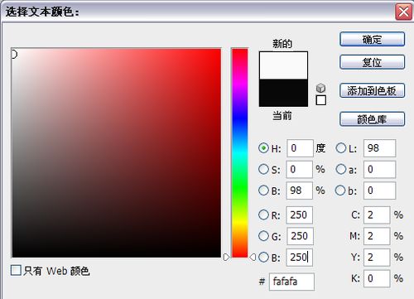Click the Y yellow percentage field
This screenshot has width=414, height=299.
[377, 258]
